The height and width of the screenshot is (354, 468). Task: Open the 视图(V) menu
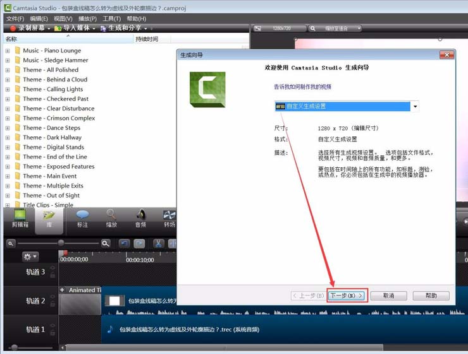63,19
